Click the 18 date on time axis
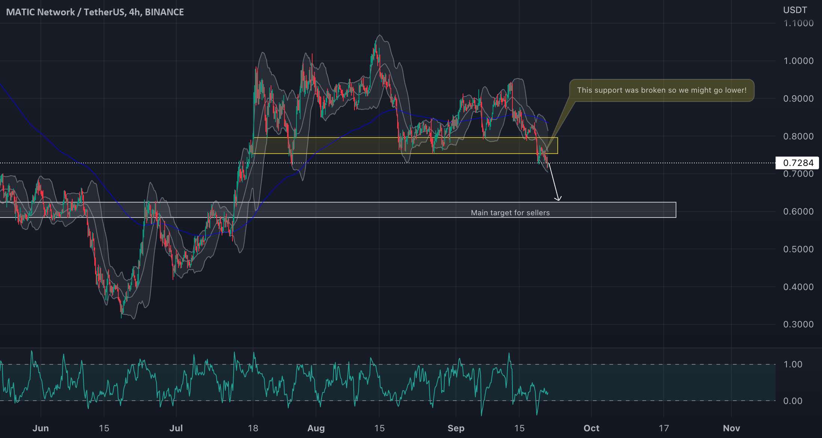This screenshot has height=438, width=822. 253,428
